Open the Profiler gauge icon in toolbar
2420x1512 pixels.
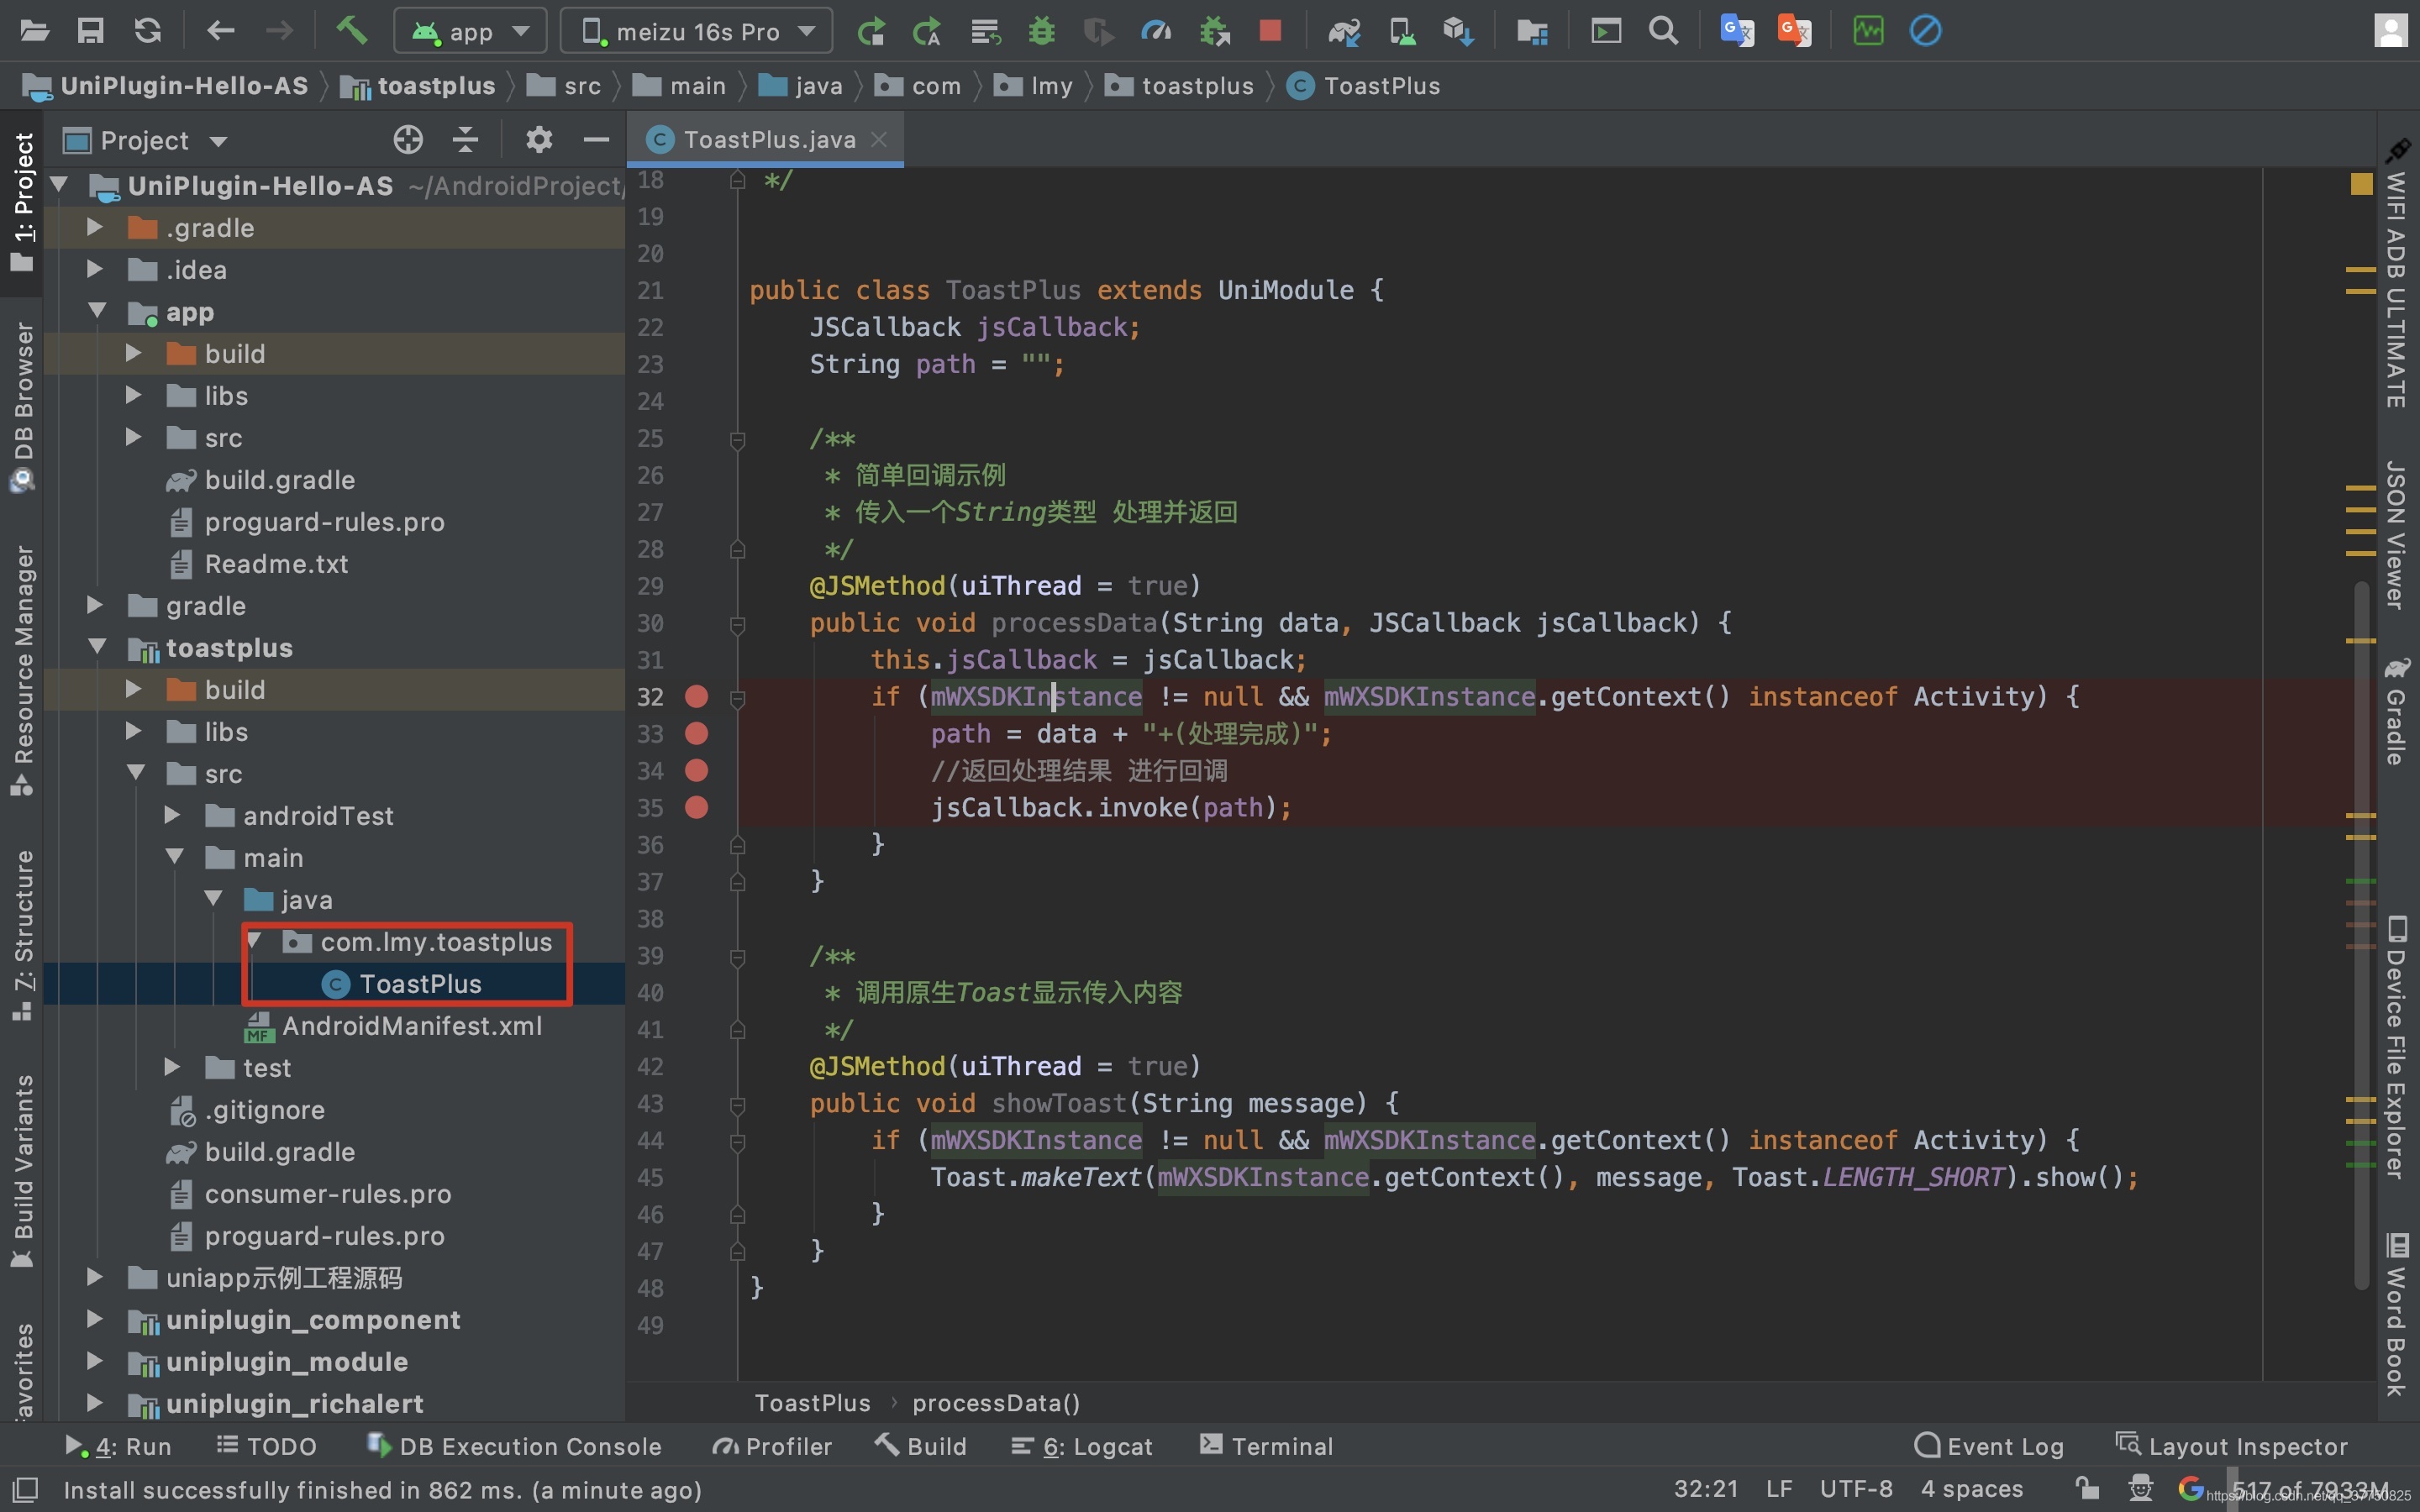[1156, 31]
